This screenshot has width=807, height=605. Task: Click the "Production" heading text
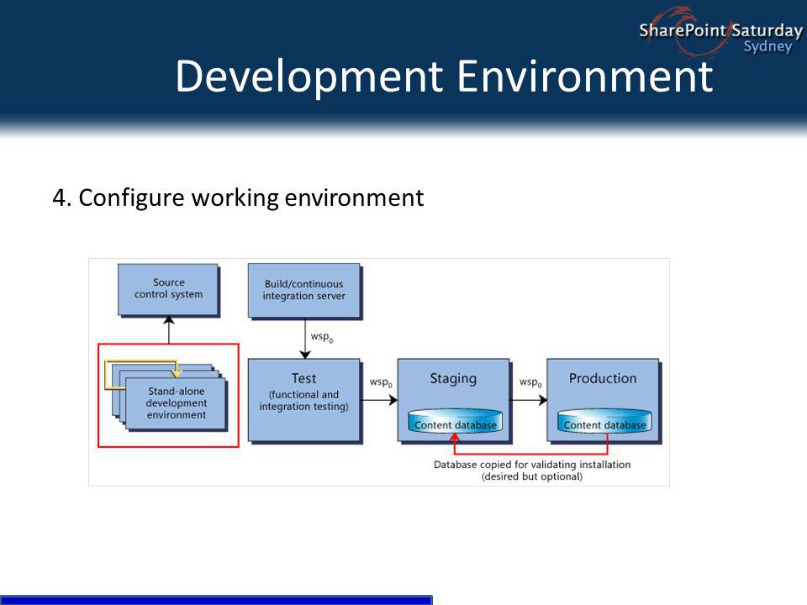603,379
